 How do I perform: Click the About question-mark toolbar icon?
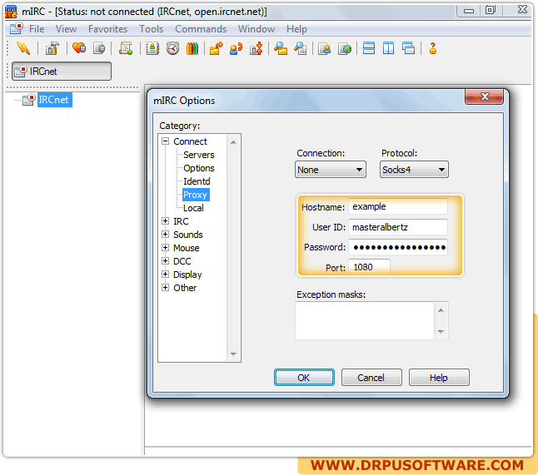pos(433,48)
